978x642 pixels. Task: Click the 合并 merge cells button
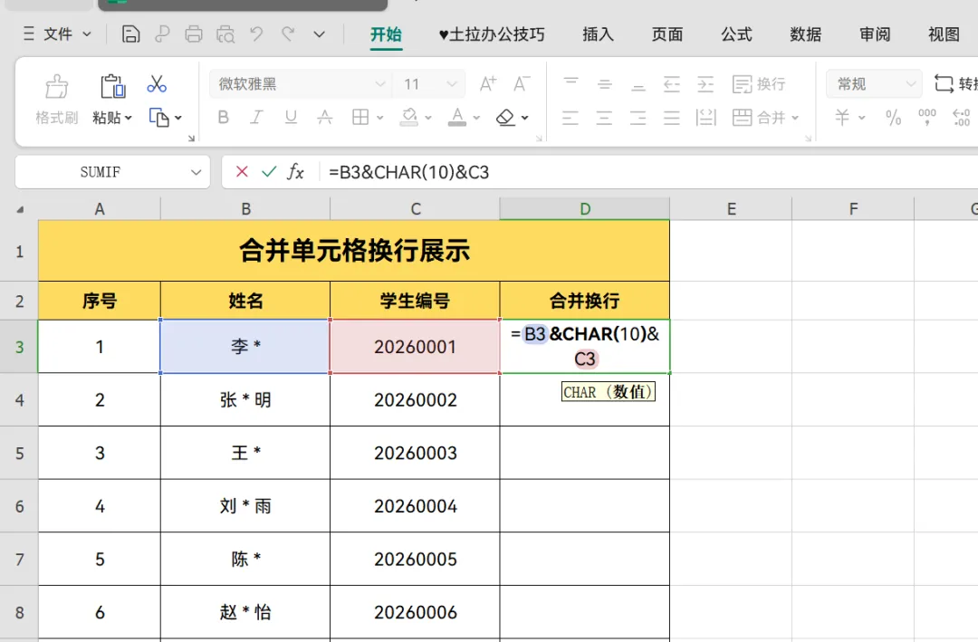(x=759, y=118)
